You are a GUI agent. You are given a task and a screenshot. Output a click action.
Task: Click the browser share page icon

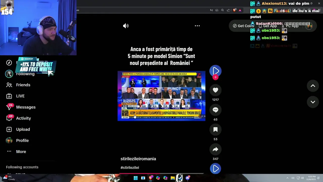pyautogui.click(x=228, y=10)
